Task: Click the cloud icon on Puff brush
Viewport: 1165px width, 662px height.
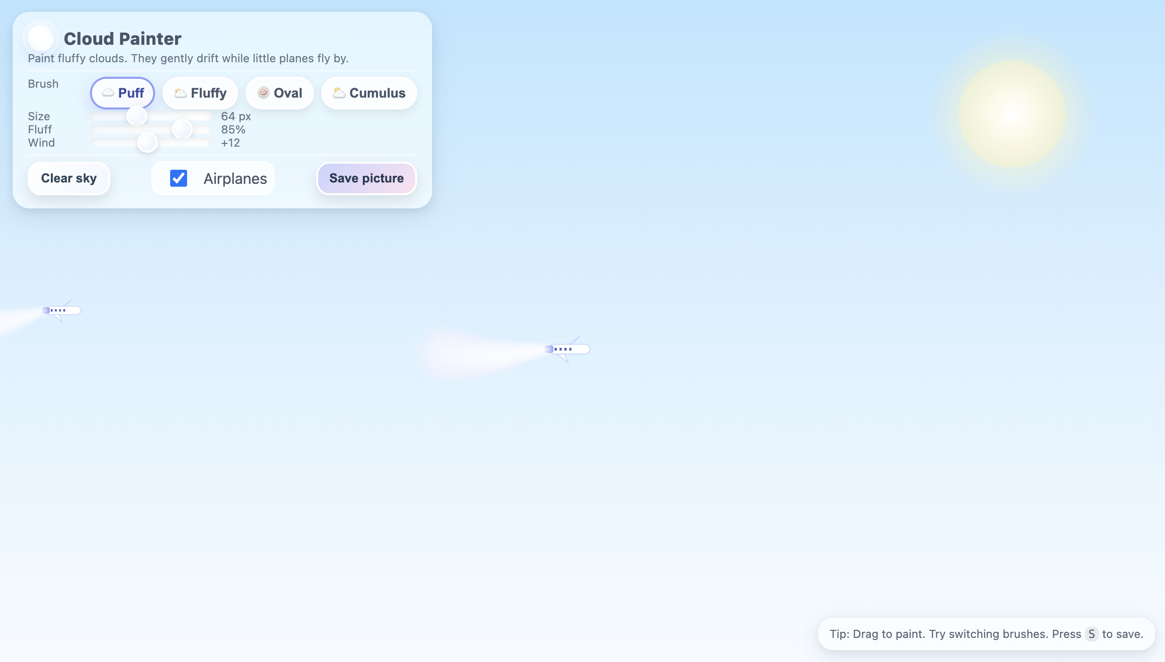Action: 108,93
